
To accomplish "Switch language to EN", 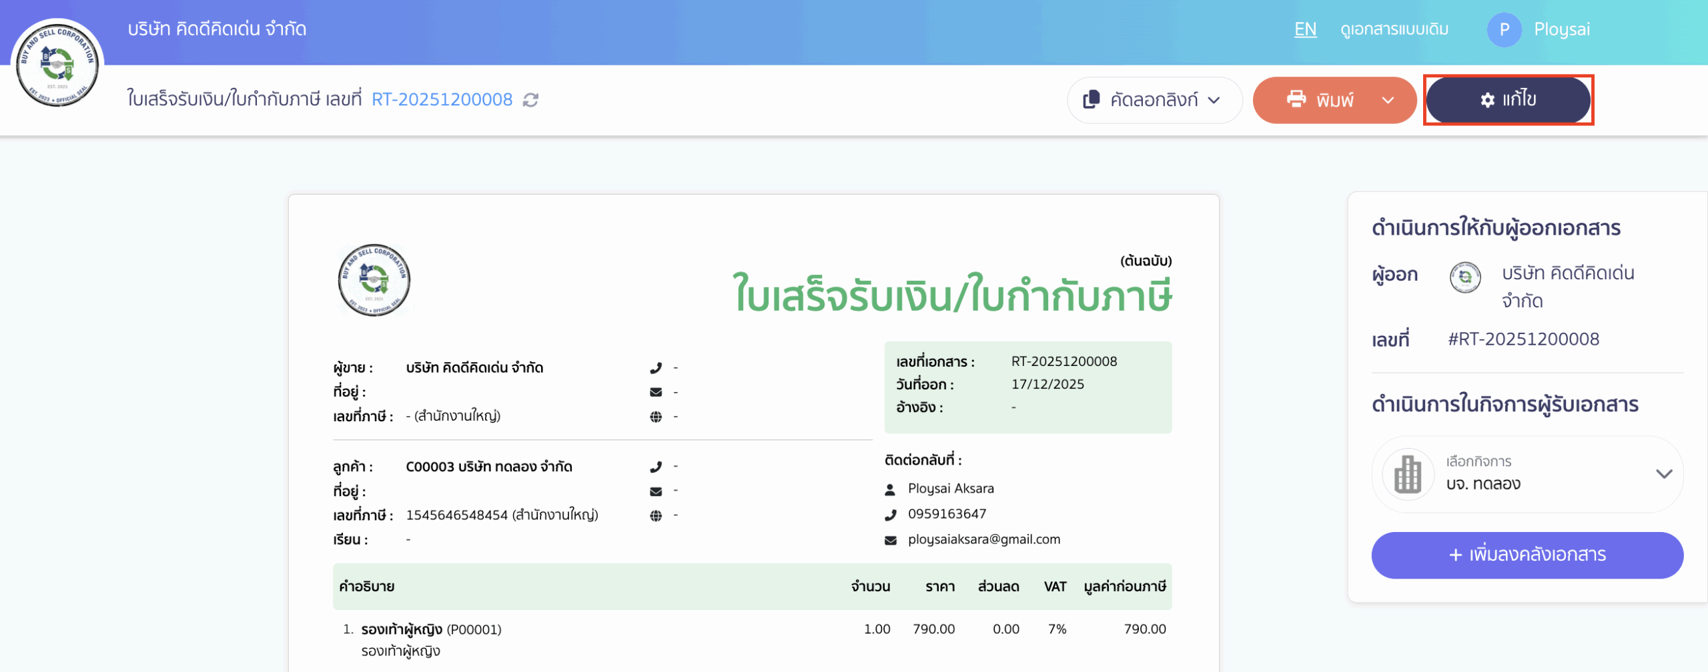I will click(x=1305, y=29).
